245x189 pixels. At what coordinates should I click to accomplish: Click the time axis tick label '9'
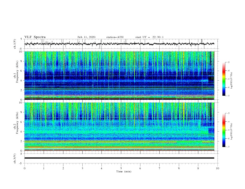point(198,168)
